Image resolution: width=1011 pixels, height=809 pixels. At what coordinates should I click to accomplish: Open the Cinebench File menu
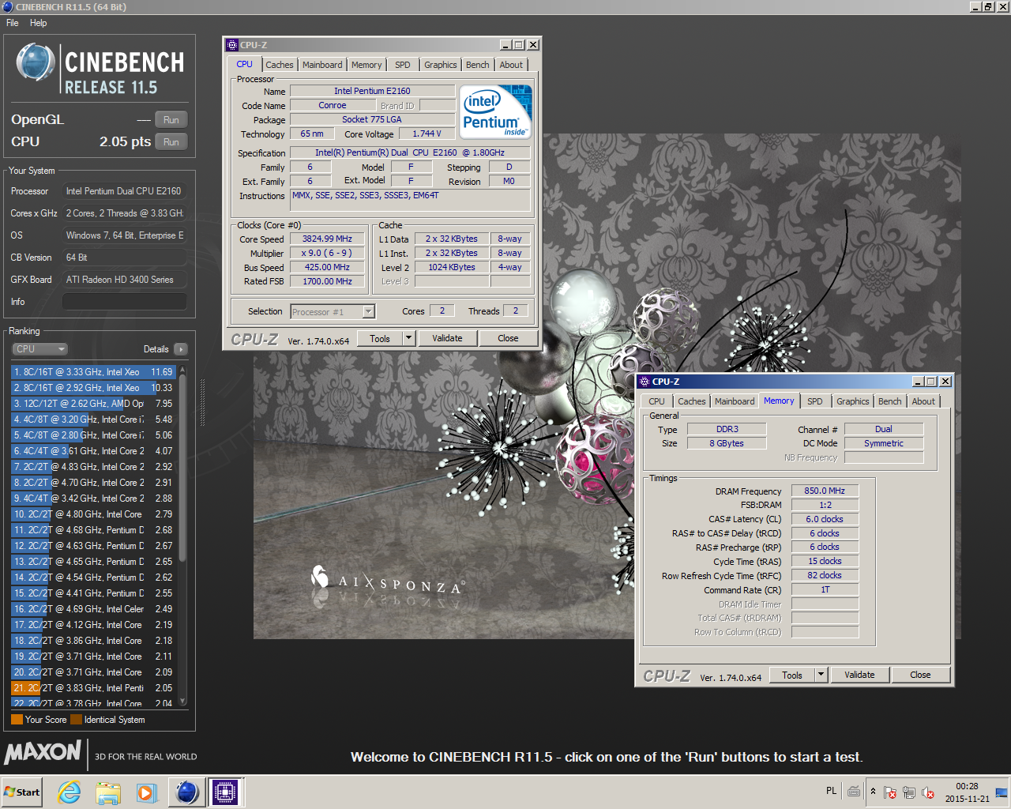coord(13,23)
